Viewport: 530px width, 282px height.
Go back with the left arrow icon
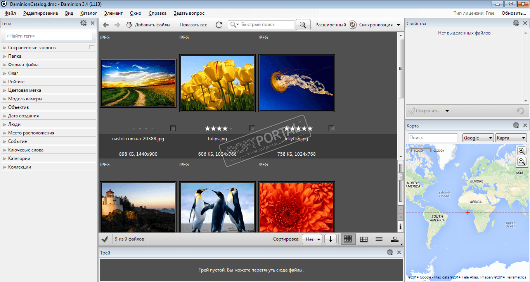(x=106, y=25)
